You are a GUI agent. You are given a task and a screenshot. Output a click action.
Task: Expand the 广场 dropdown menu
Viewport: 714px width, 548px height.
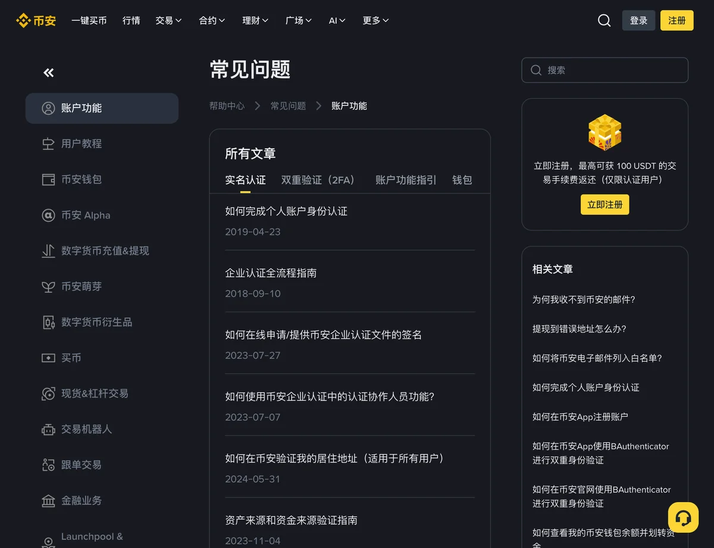point(299,20)
